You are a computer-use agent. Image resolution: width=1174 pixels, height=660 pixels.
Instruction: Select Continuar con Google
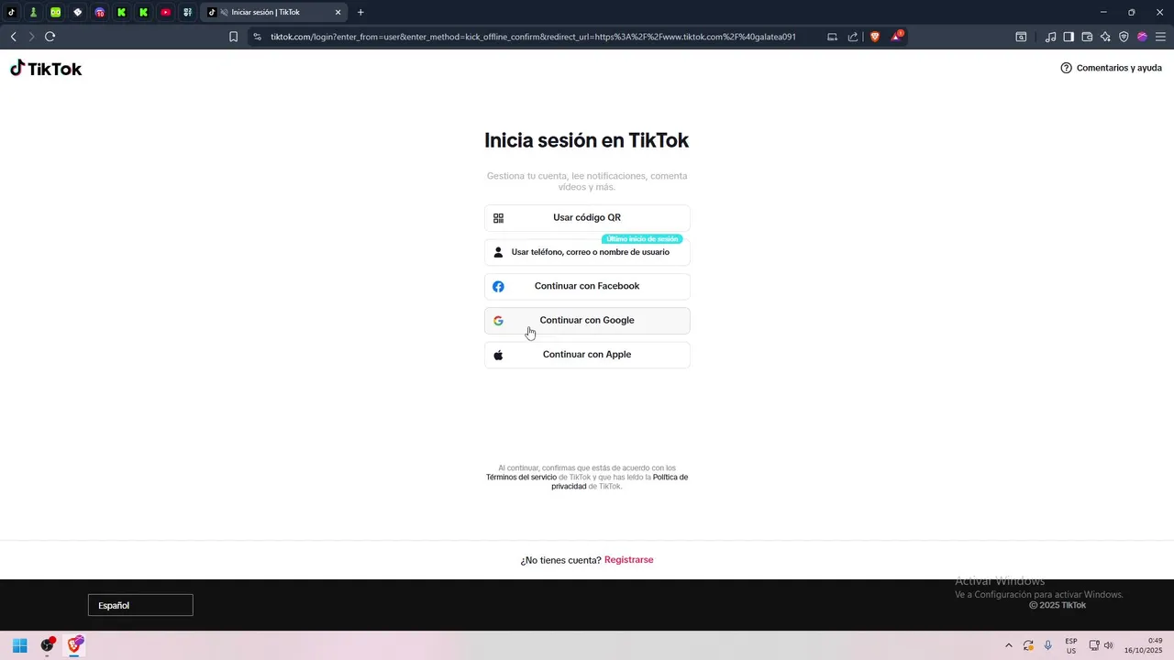[x=587, y=321]
